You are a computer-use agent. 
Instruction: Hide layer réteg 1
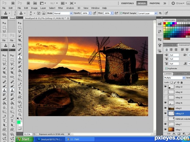tap(165, 129)
